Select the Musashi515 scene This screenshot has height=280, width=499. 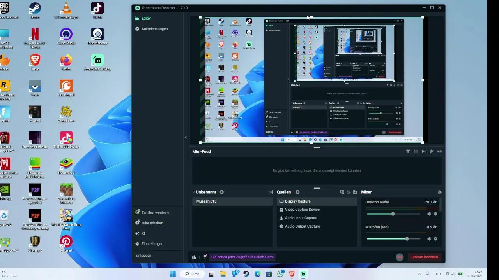(x=233, y=201)
